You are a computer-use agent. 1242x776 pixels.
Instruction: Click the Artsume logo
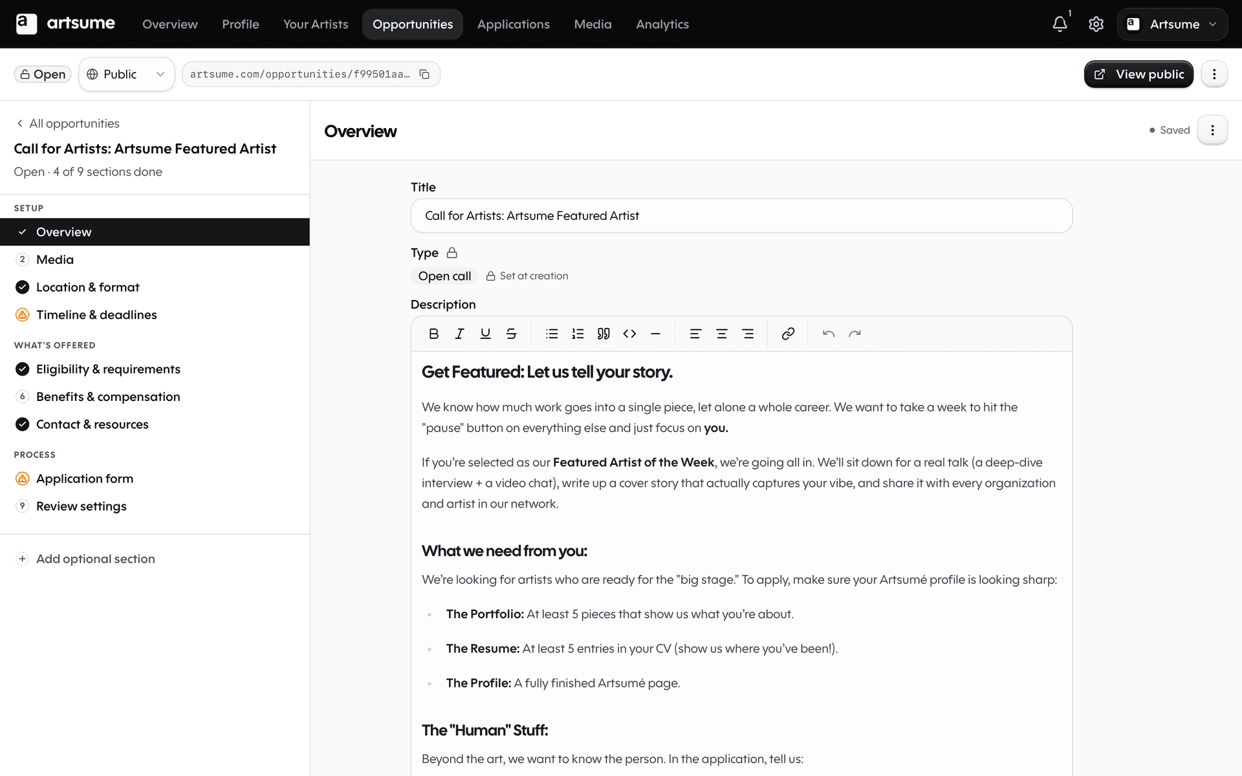(65, 24)
